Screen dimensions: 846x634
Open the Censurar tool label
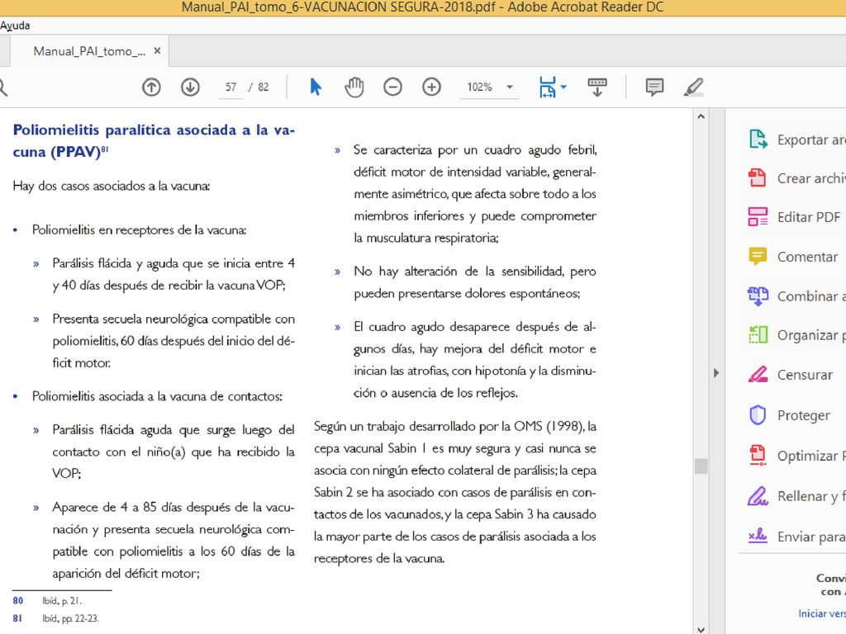[x=805, y=375]
